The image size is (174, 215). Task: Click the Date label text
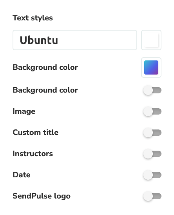[22, 175]
